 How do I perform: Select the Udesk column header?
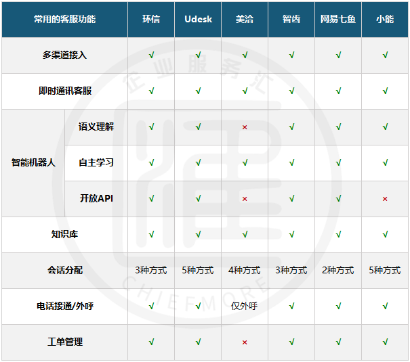[x=198, y=20]
